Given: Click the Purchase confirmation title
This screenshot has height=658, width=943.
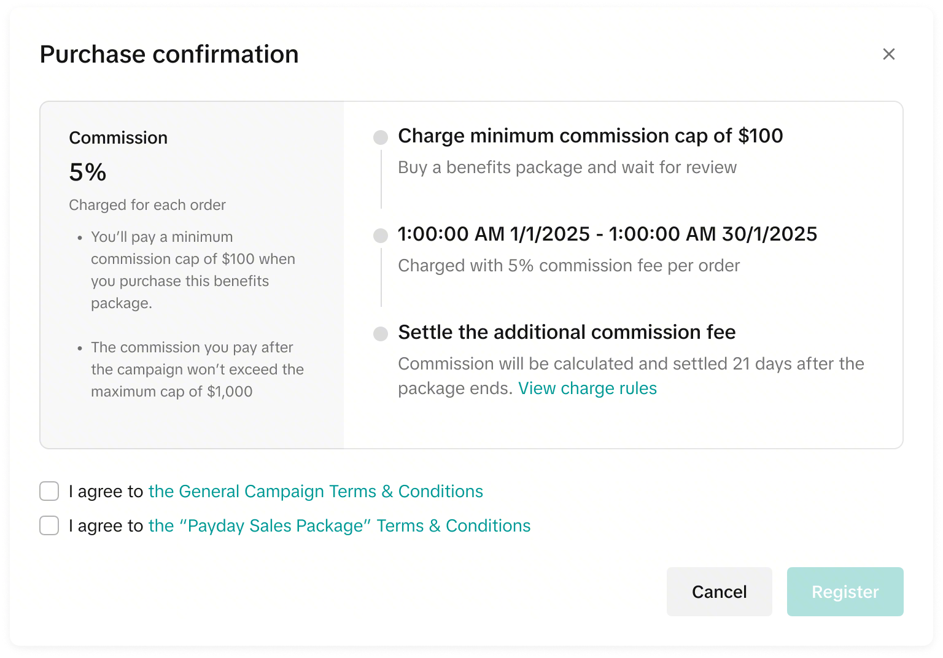Looking at the screenshot, I should click(169, 54).
